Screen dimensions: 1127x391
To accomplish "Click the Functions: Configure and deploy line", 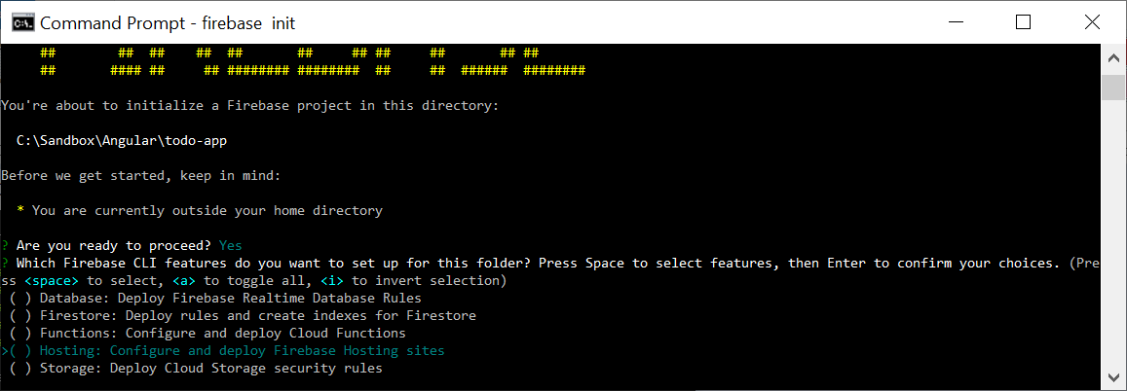I will coord(223,334).
